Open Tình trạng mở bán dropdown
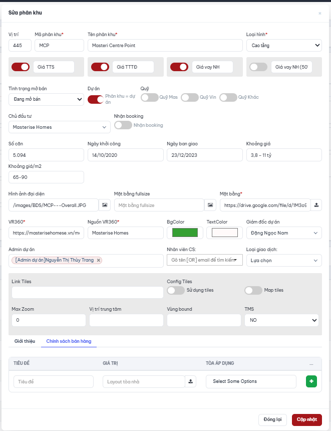 click(x=46, y=99)
